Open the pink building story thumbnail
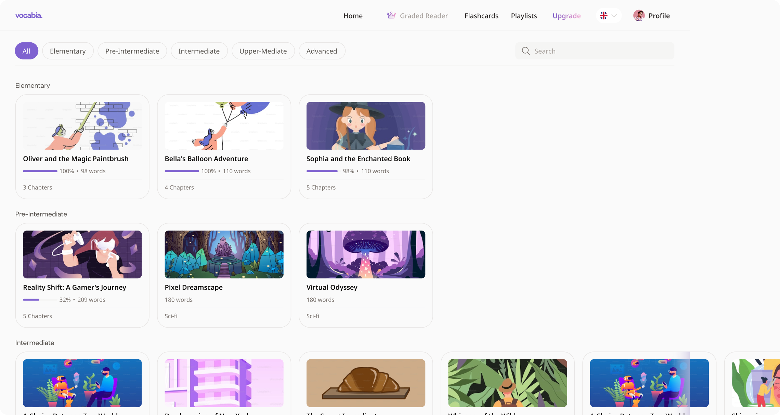 tap(224, 383)
